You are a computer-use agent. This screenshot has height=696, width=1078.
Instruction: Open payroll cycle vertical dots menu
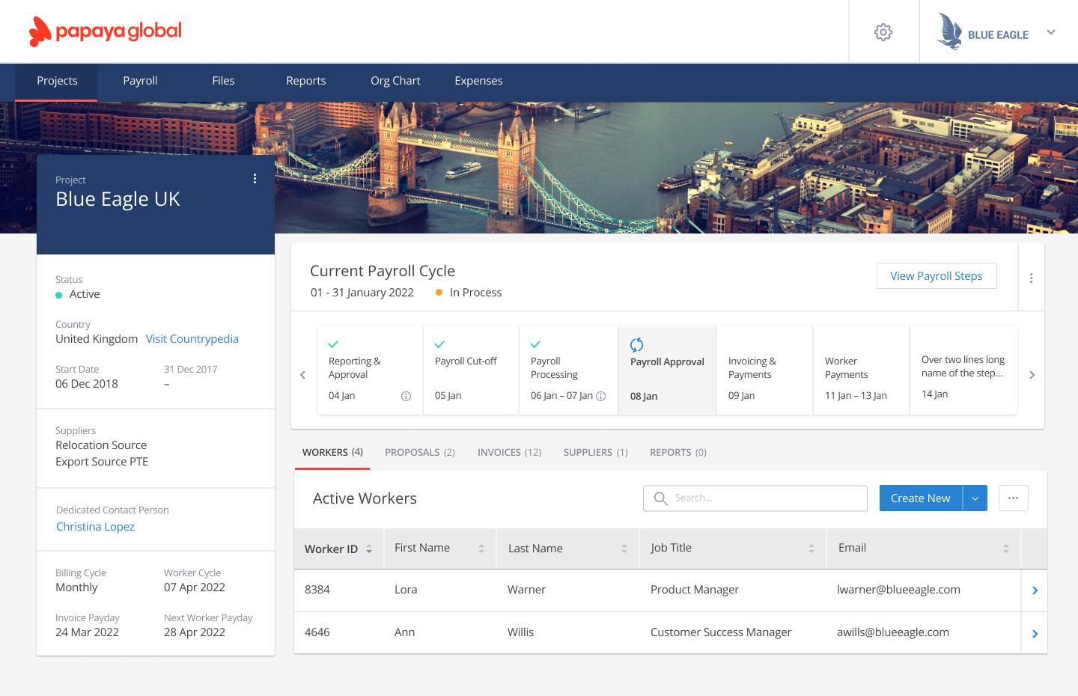point(1031,278)
